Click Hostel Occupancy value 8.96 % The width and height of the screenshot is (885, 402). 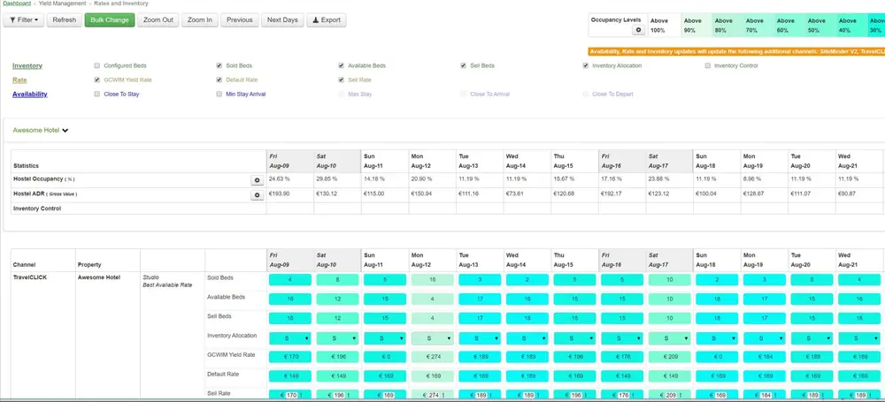(x=753, y=178)
